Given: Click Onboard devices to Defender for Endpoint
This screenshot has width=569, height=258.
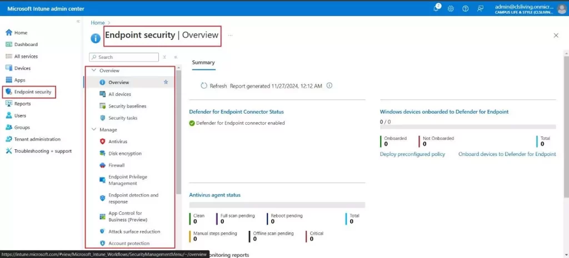Looking at the screenshot, I should 507,154.
